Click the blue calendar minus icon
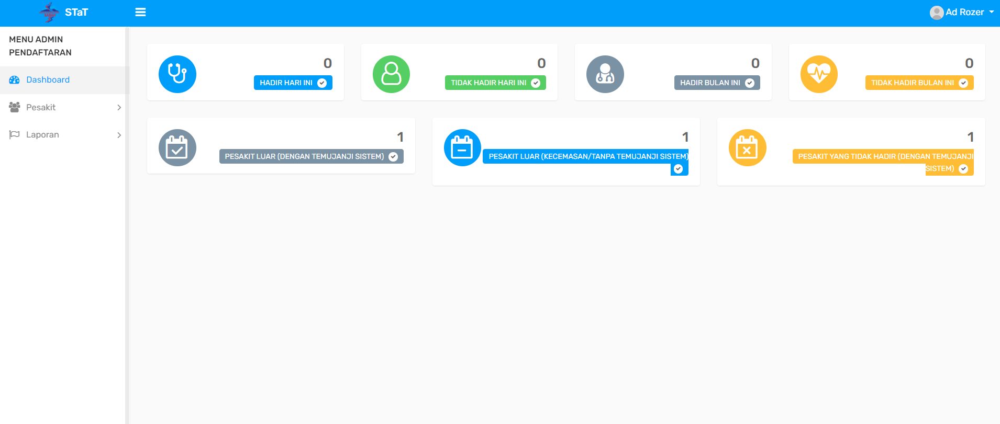Screen dimensions: 1000x424 point(462,148)
